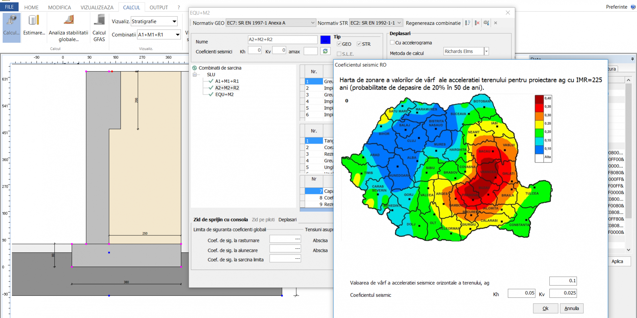Click the blue color swatch near Nume field

[325, 39]
